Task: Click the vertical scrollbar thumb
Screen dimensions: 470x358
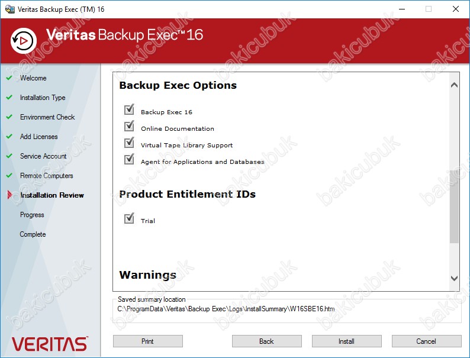Action: (x=454, y=206)
